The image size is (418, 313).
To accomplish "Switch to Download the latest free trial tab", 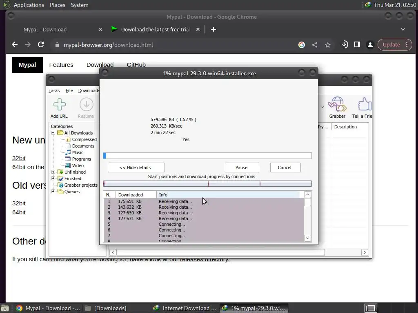I will coord(156,29).
